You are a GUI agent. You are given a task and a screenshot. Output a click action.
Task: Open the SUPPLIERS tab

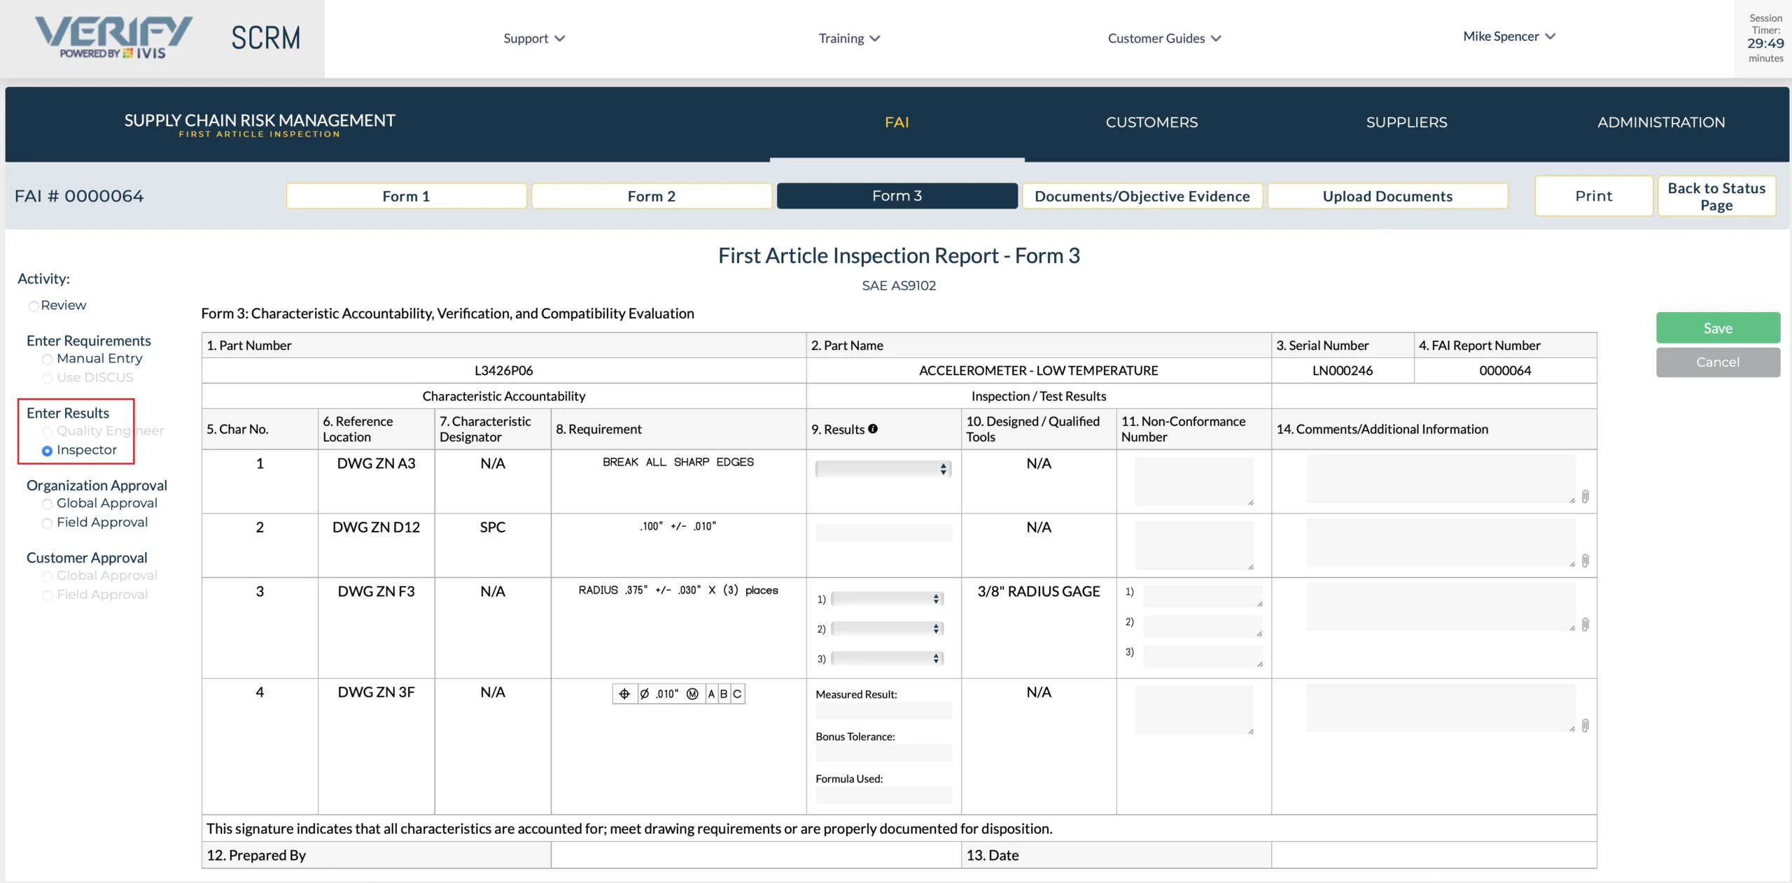click(1406, 122)
